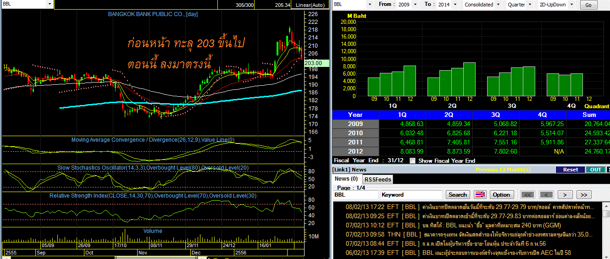Click the Relative Strength Index indicator label
Screen dimensions: 610x259
click(153, 196)
